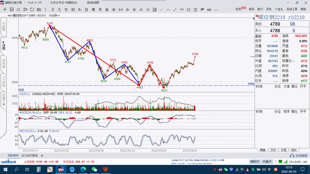The height and width of the screenshot is (174, 310).
Task: Switch to the 分价 tab
Action: point(273,150)
